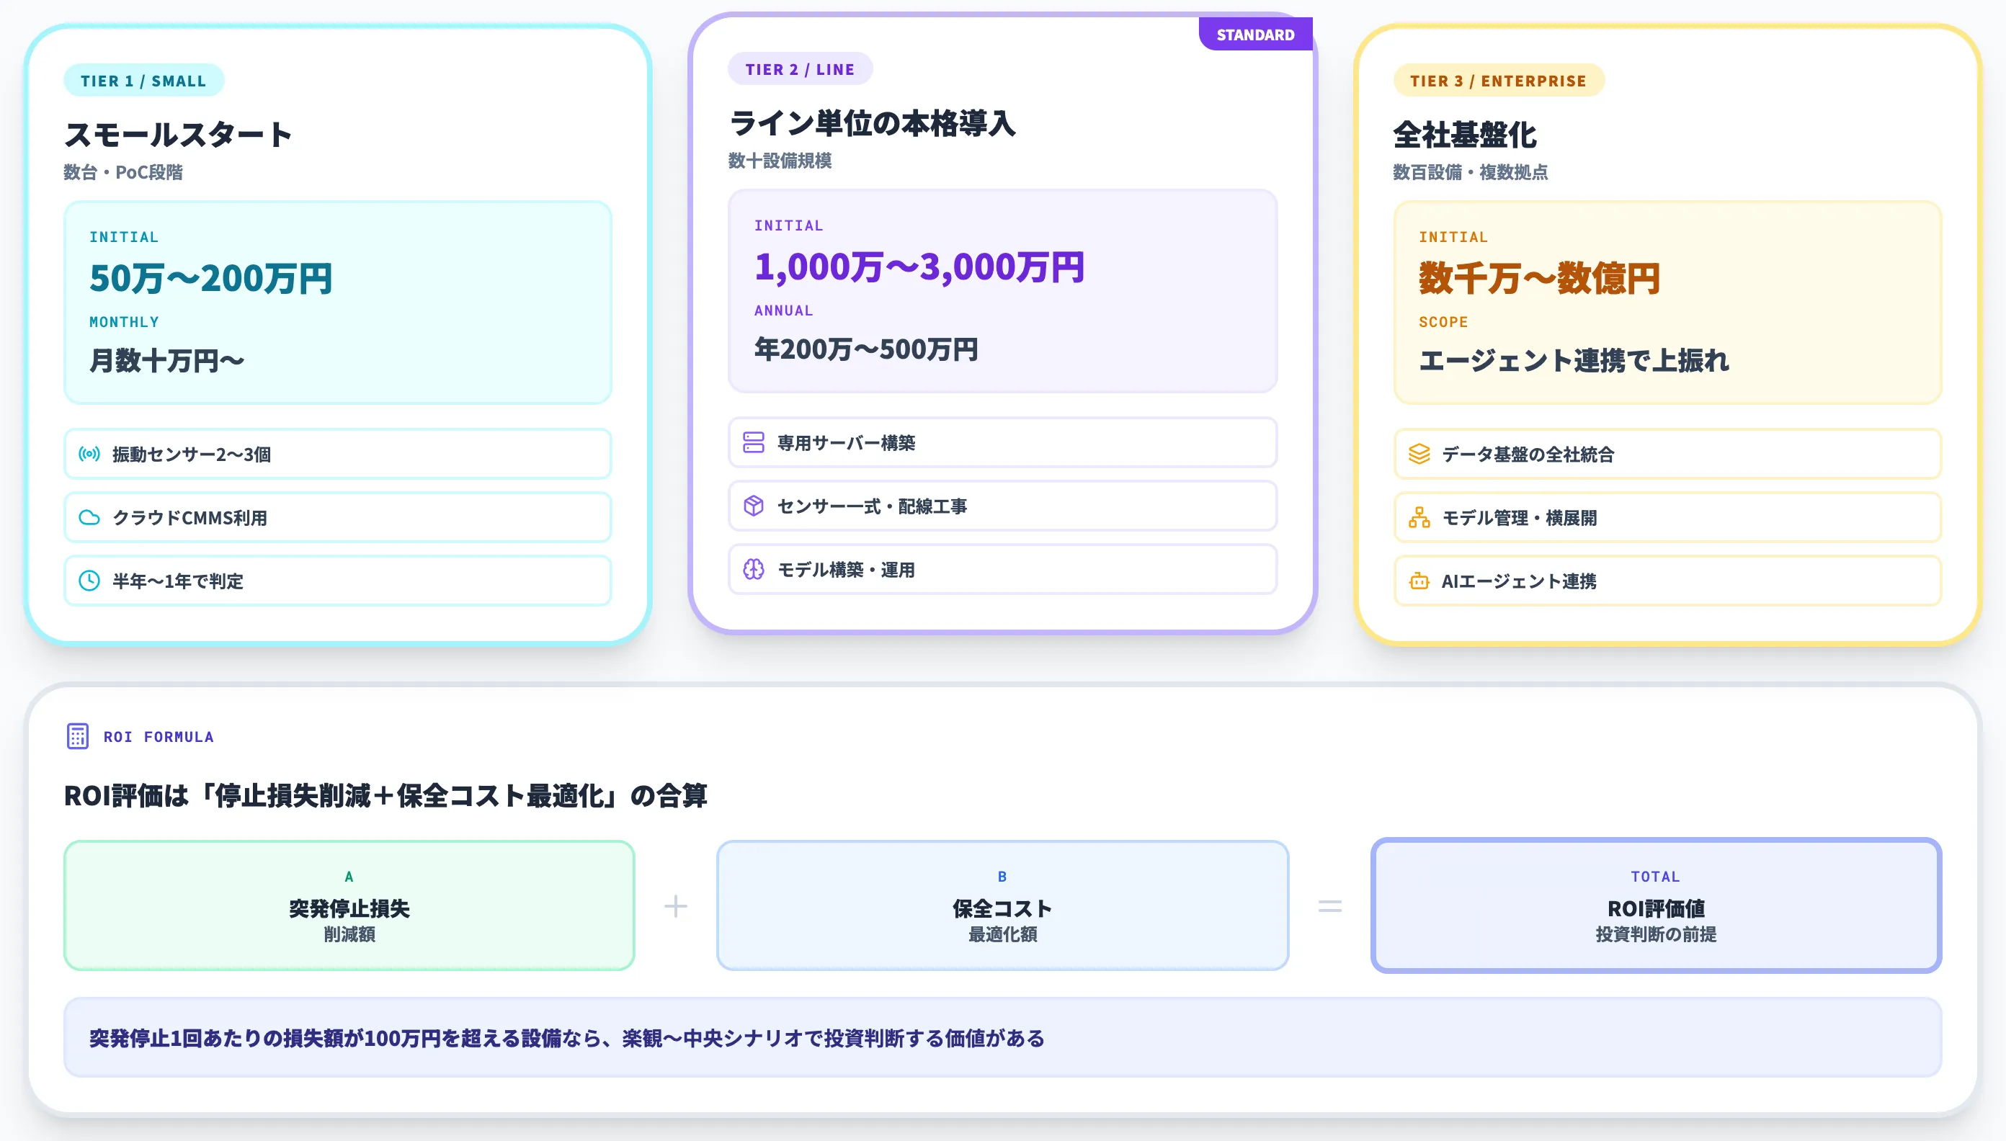Select the vibration sensor icon beside 振動センサー2〜3個
2006x1141 pixels.
[90, 453]
